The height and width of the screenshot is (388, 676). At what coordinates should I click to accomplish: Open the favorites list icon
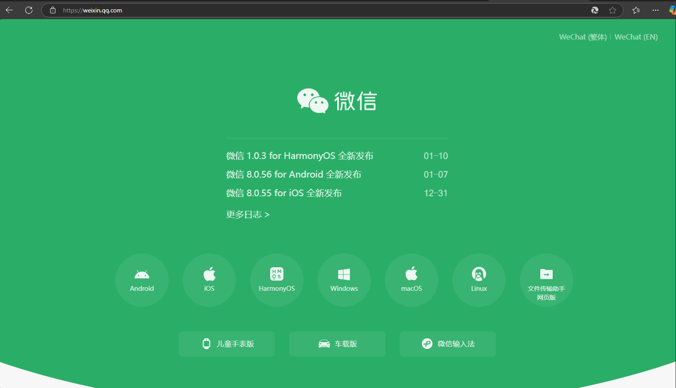click(636, 10)
